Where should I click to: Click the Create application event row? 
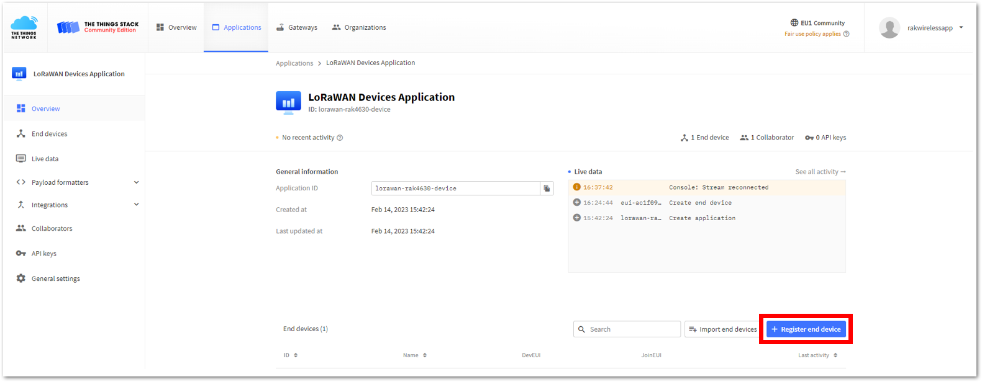tap(707, 218)
